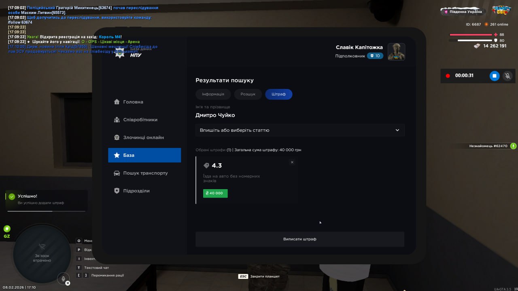
Task: Click the balance 14 262 191
Action: click(x=495, y=46)
